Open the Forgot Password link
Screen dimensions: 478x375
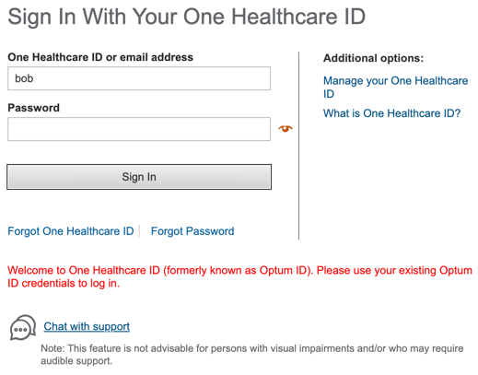coord(192,231)
